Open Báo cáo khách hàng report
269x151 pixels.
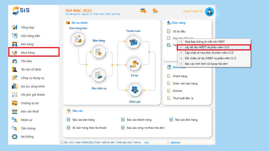(139, 120)
